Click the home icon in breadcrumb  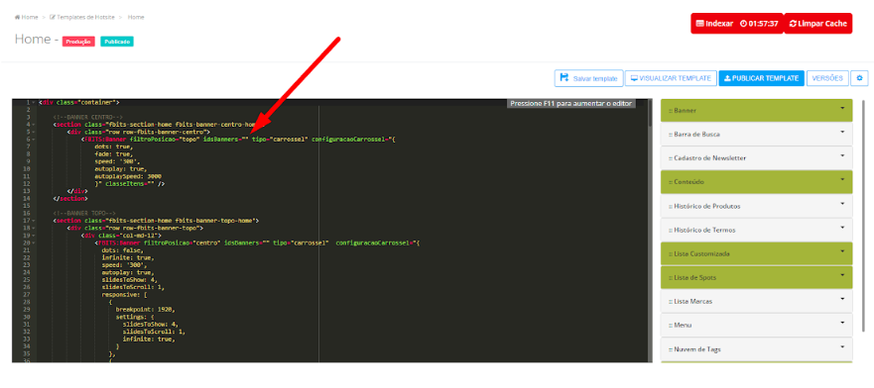coord(17,17)
